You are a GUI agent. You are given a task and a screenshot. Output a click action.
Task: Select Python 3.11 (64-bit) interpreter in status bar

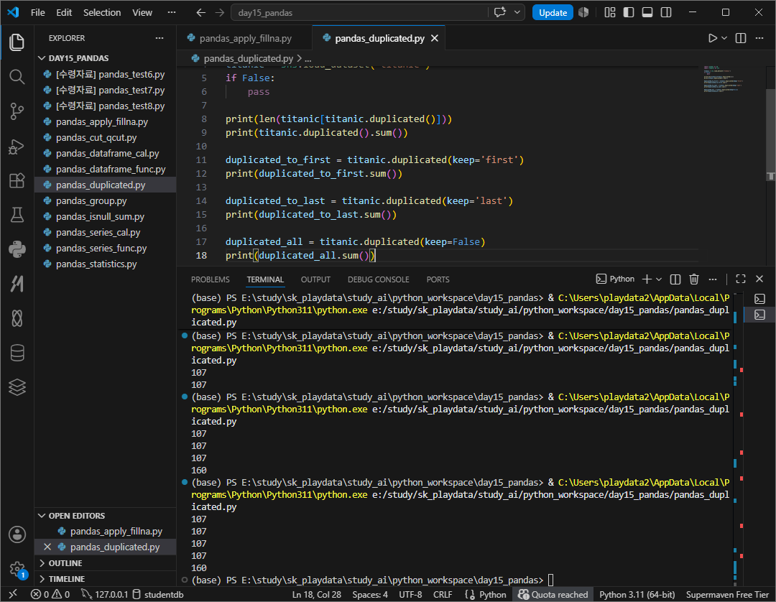pos(637,594)
